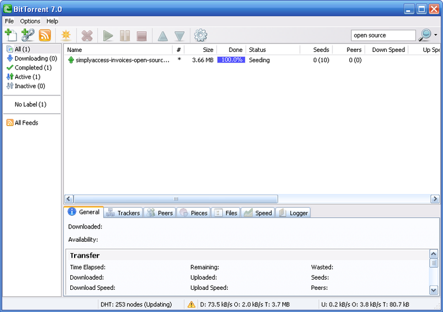443x312 pixels.
Task: Click the Move Up Queue arrow icon
Action: tap(163, 36)
